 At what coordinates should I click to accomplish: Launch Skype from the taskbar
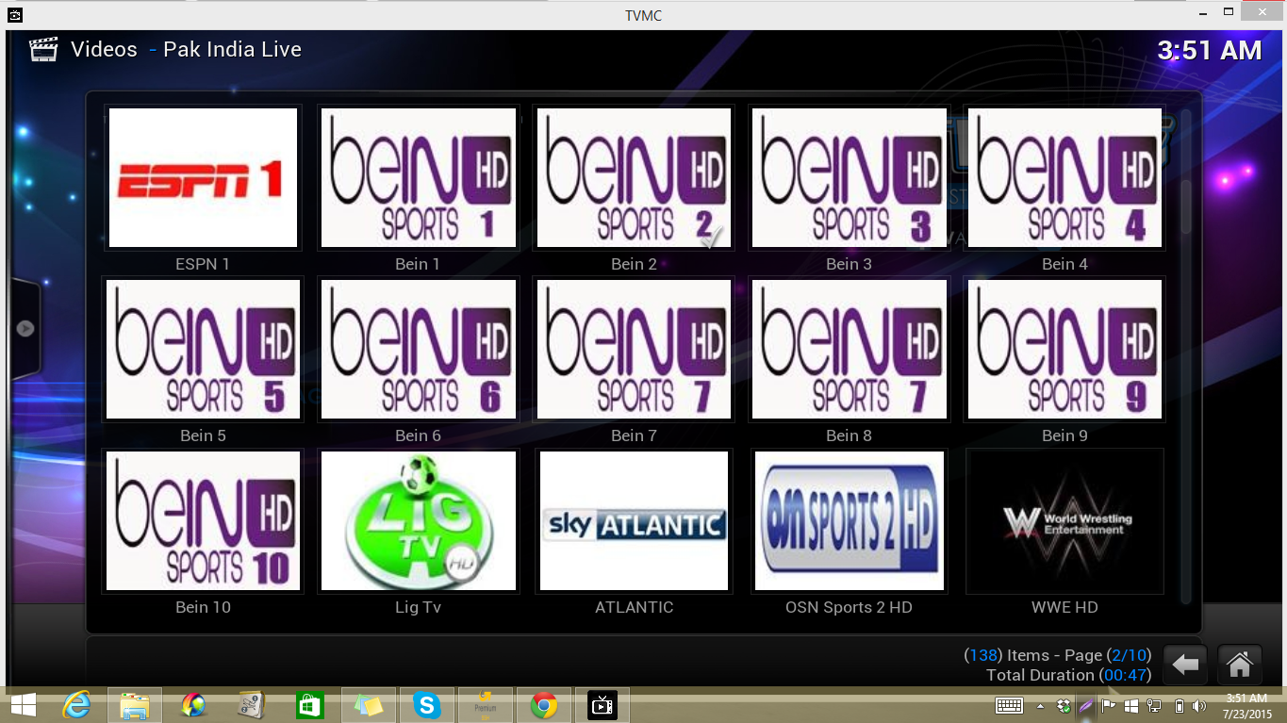click(x=427, y=705)
